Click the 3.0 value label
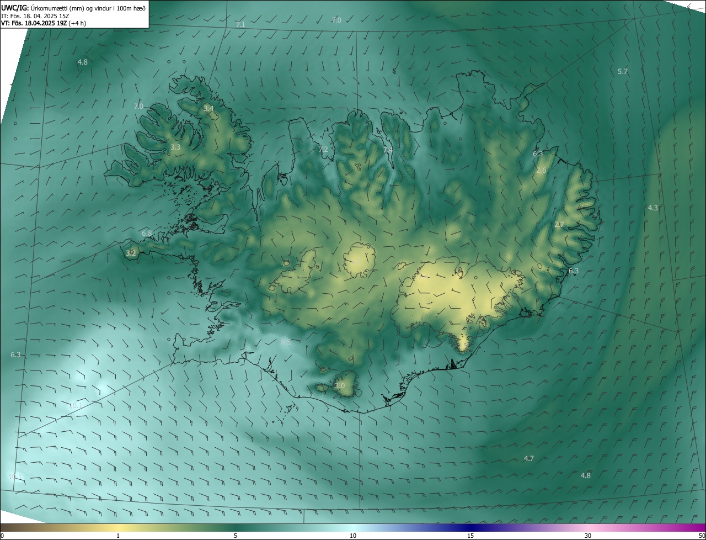This screenshot has width=706, height=540. point(340,386)
